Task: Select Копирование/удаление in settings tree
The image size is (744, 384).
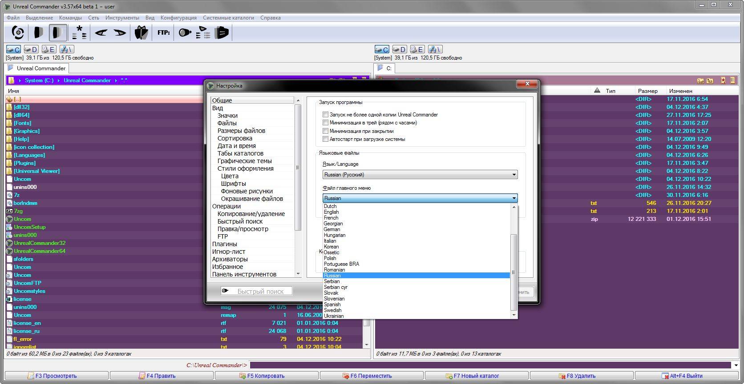Action: (251, 214)
